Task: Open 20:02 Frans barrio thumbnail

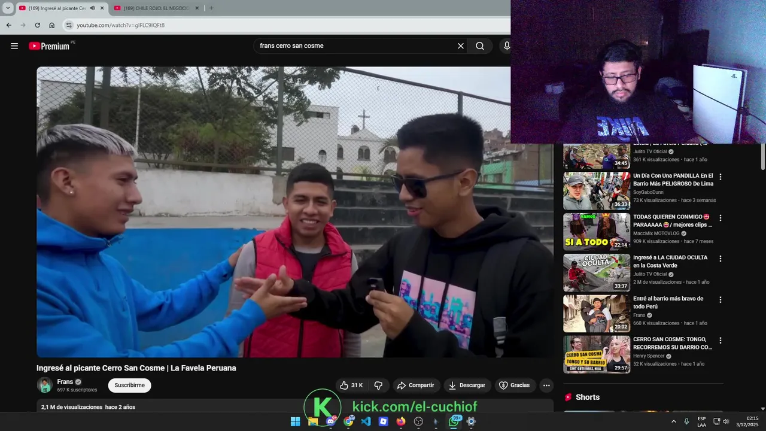Action: tap(597, 314)
